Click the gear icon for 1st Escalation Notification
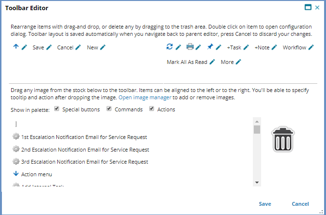The image size is (326, 215). pyautogui.click(x=16, y=137)
